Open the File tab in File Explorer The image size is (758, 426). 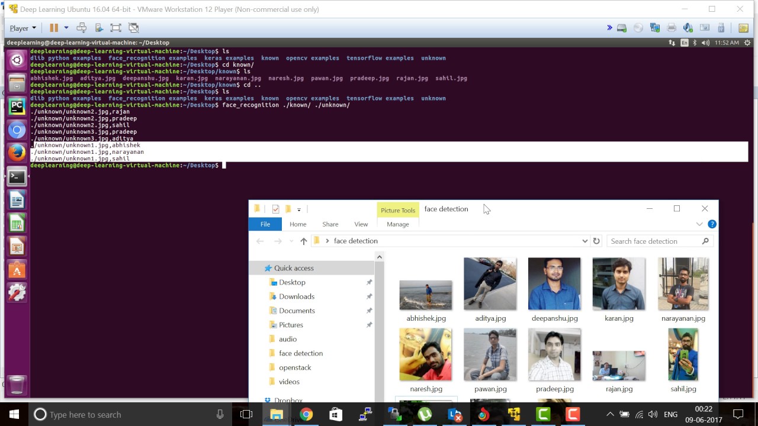265,224
